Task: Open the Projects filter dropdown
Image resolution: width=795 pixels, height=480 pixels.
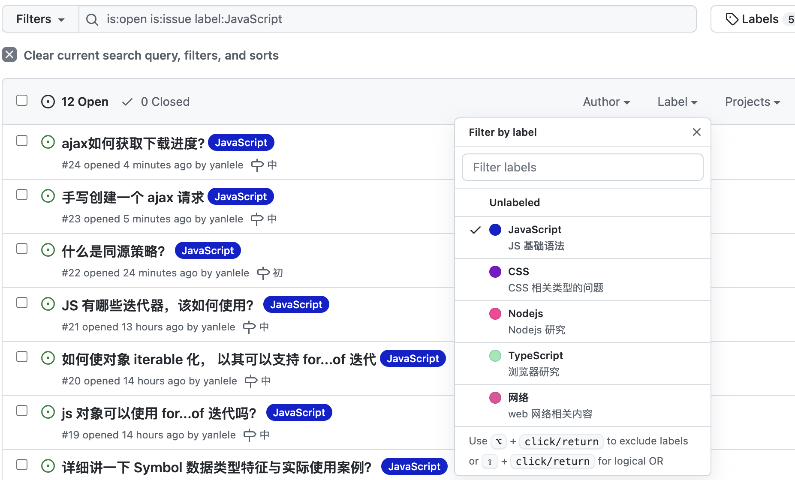Action: tap(753, 102)
